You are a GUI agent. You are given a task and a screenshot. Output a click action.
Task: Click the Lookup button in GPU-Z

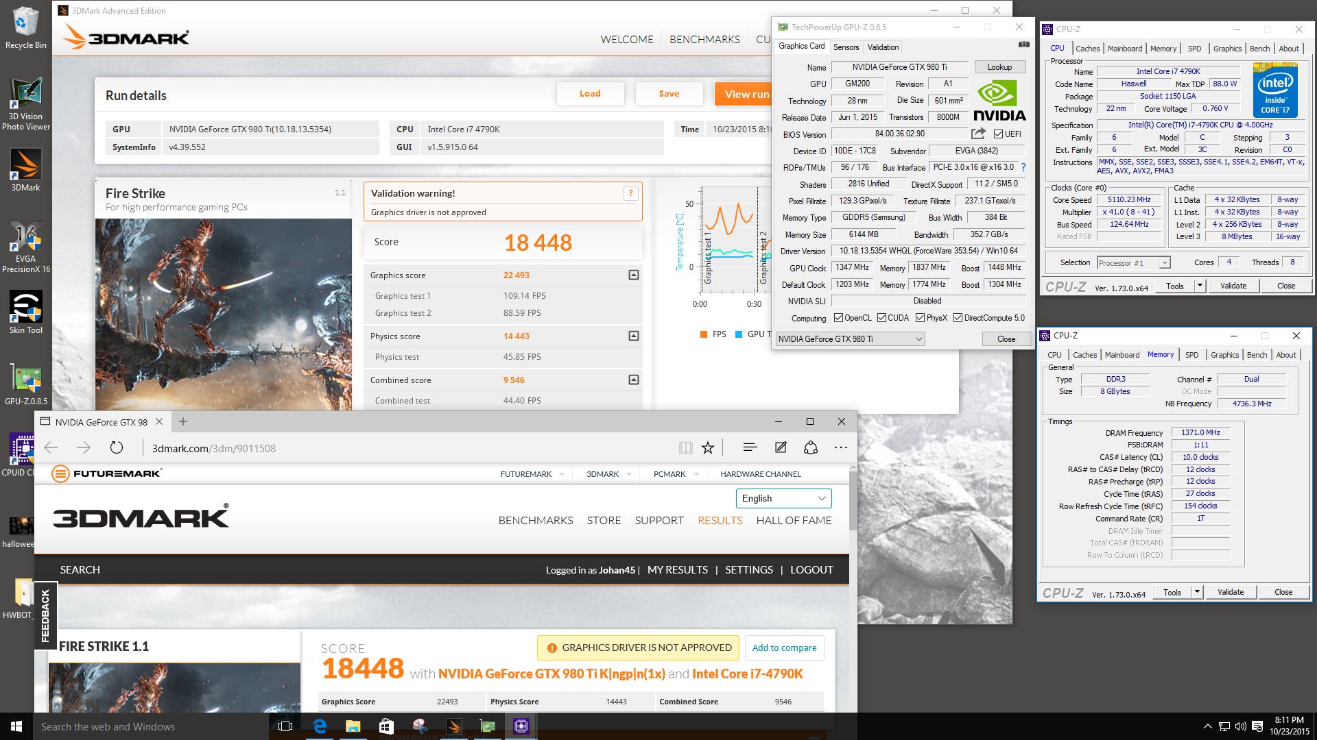[999, 67]
